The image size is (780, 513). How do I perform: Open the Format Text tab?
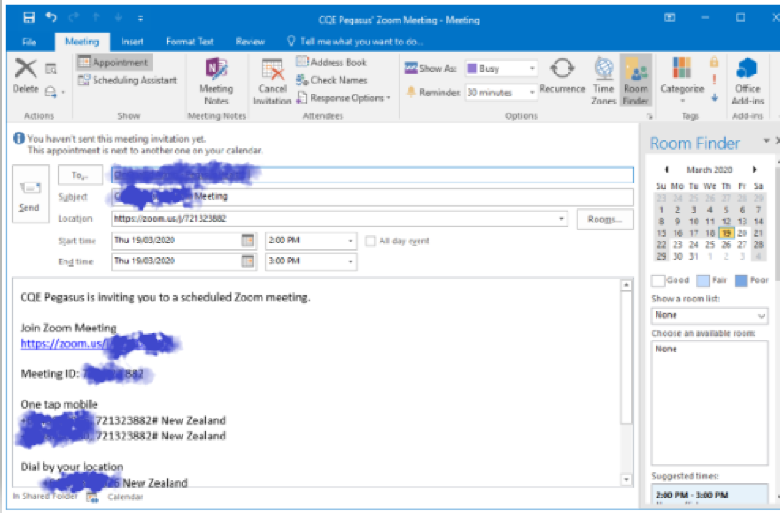click(190, 42)
